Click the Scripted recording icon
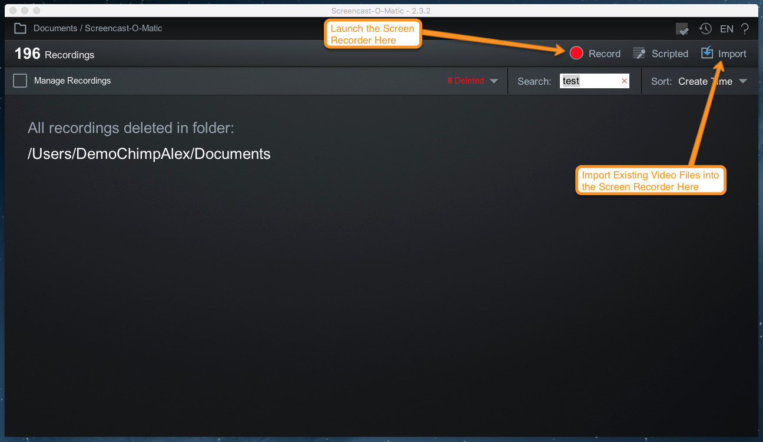 pyautogui.click(x=639, y=54)
